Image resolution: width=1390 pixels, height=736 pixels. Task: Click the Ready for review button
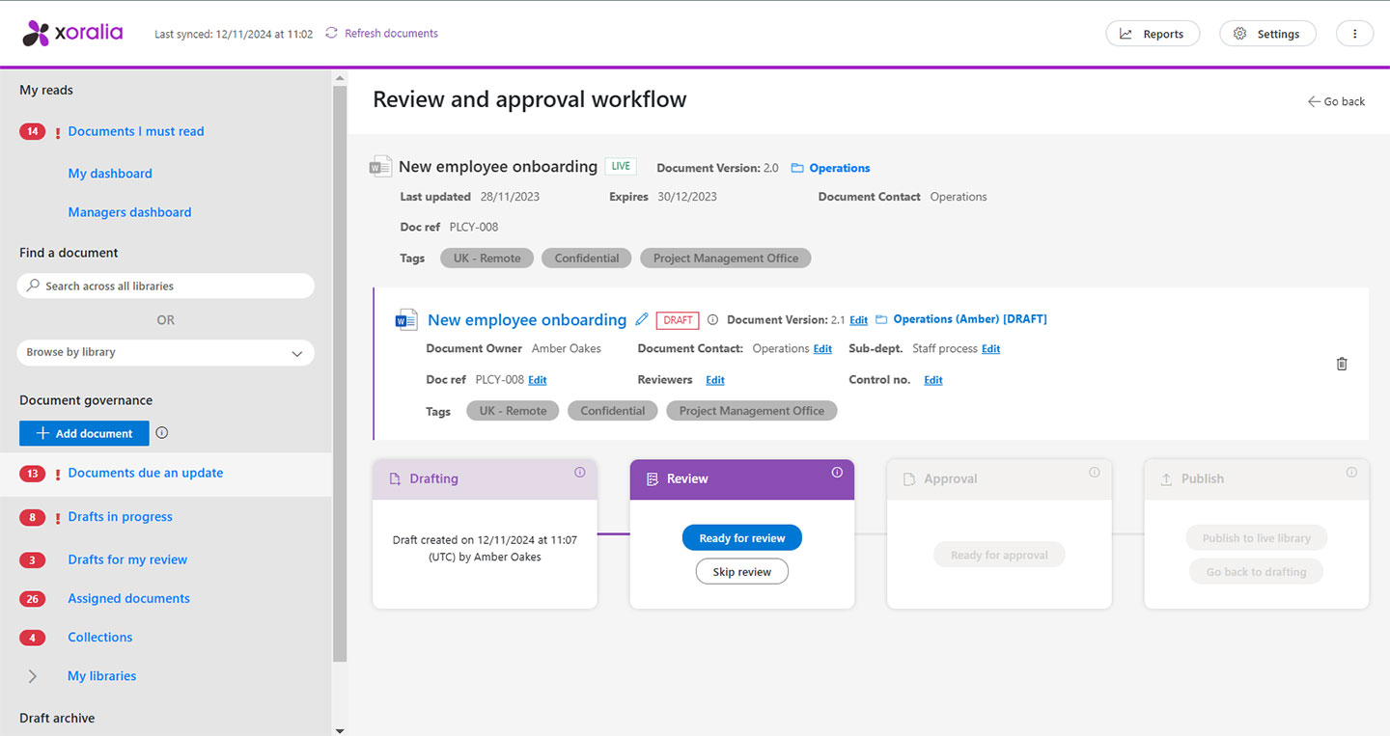tap(742, 538)
